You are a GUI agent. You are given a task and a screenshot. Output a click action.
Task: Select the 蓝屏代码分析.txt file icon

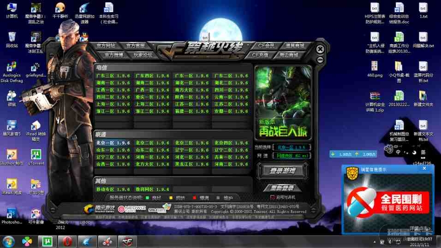click(x=423, y=72)
